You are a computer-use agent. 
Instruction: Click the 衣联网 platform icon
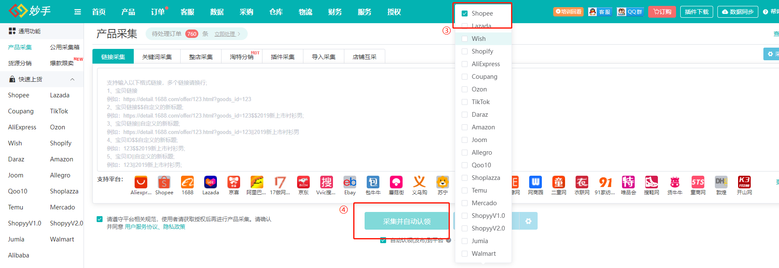582,182
